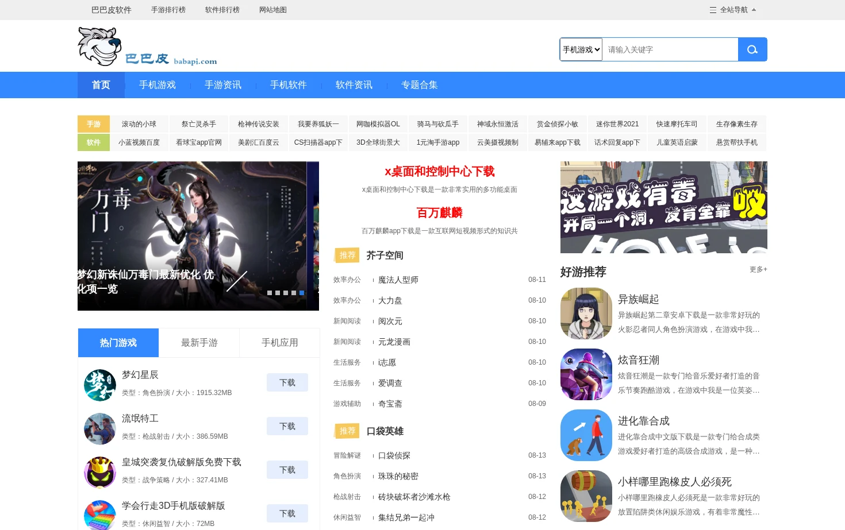Click 更多+ beside 好游推荐
Screen dimensions: 845x530
[x=758, y=269]
